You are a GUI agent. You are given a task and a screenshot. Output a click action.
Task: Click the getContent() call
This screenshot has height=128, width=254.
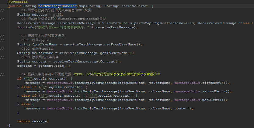click(x=106, y=62)
